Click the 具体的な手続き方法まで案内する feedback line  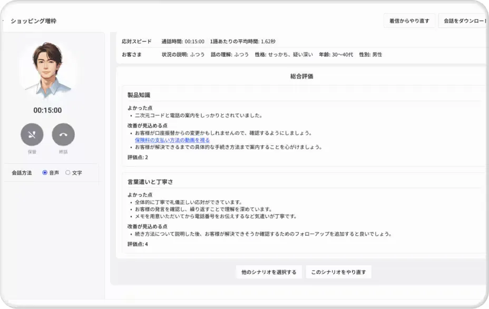tap(229, 147)
